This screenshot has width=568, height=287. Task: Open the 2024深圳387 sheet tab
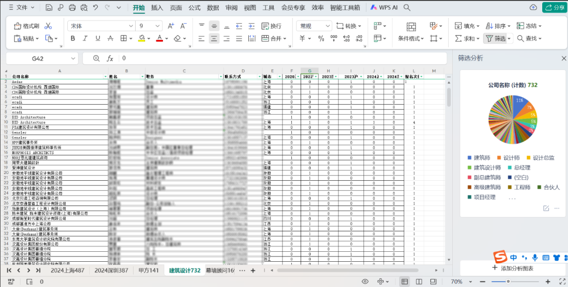click(111, 270)
